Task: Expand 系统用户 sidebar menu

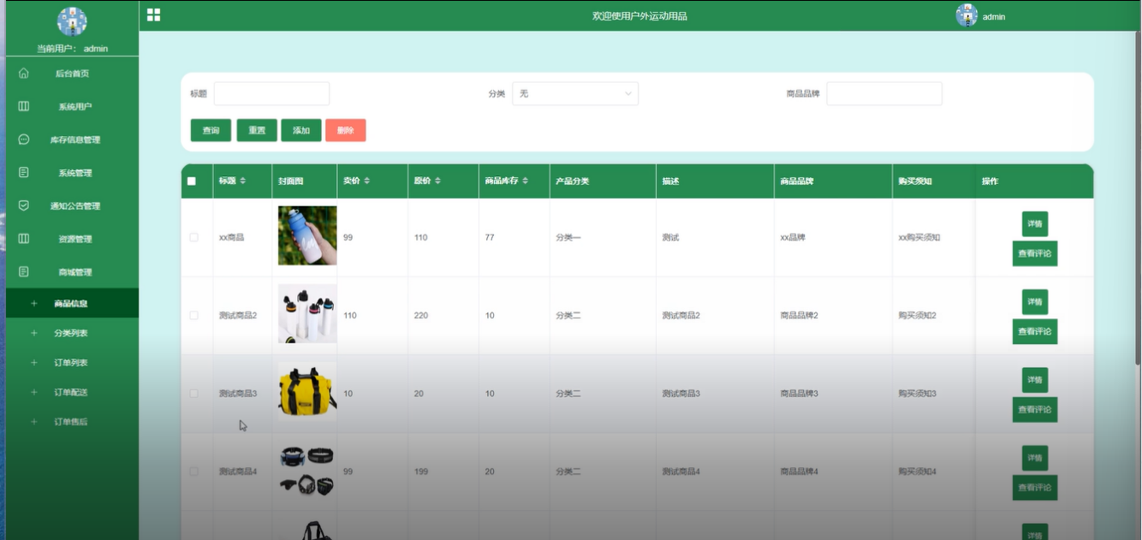Action: point(72,106)
